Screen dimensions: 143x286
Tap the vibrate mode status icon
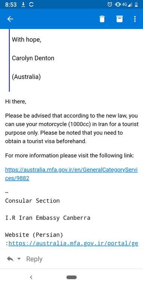(118, 4)
